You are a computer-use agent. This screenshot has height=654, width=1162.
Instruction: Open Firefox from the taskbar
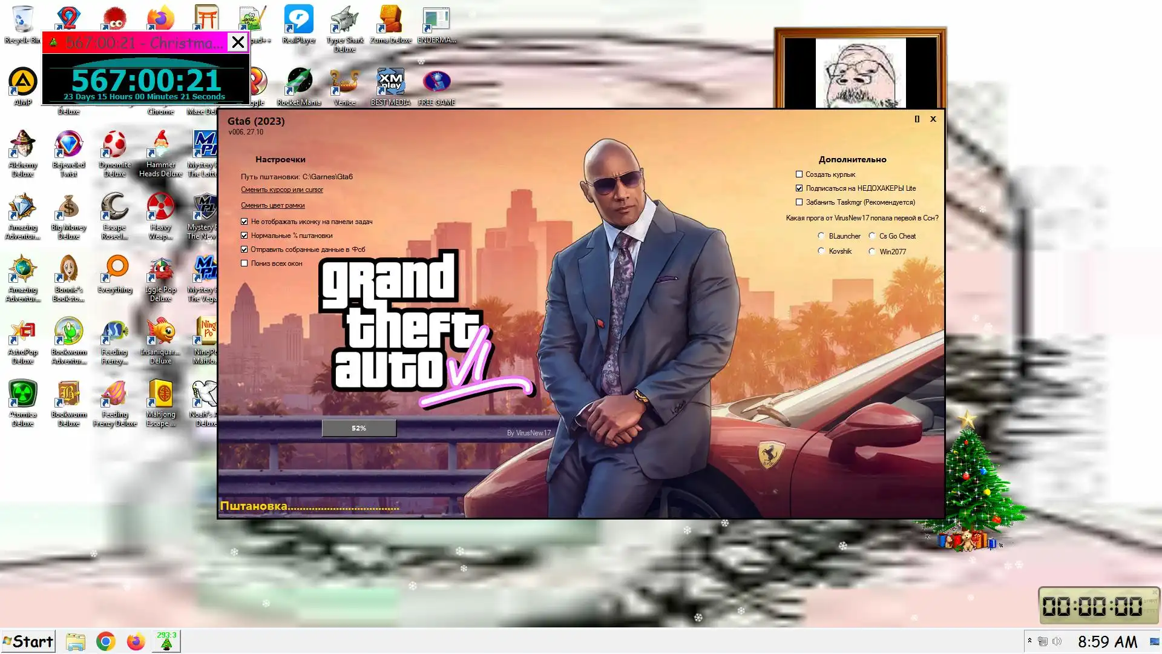coord(136,641)
